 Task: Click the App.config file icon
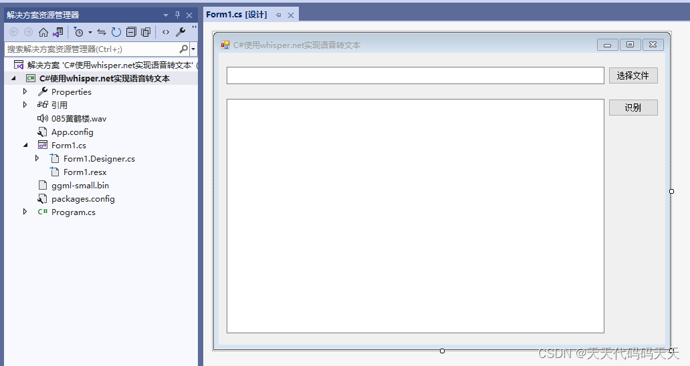[x=42, y=132]
